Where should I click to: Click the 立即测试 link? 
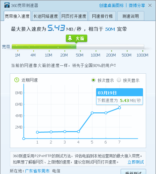pos(136,162)
